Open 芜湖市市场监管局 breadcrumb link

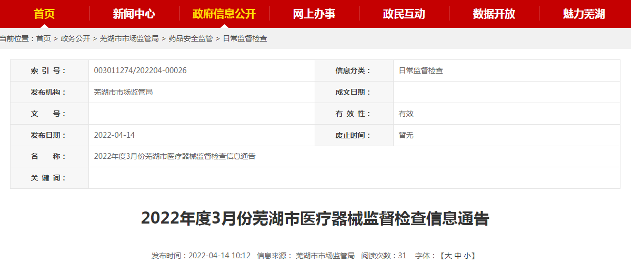click(129, 38)
